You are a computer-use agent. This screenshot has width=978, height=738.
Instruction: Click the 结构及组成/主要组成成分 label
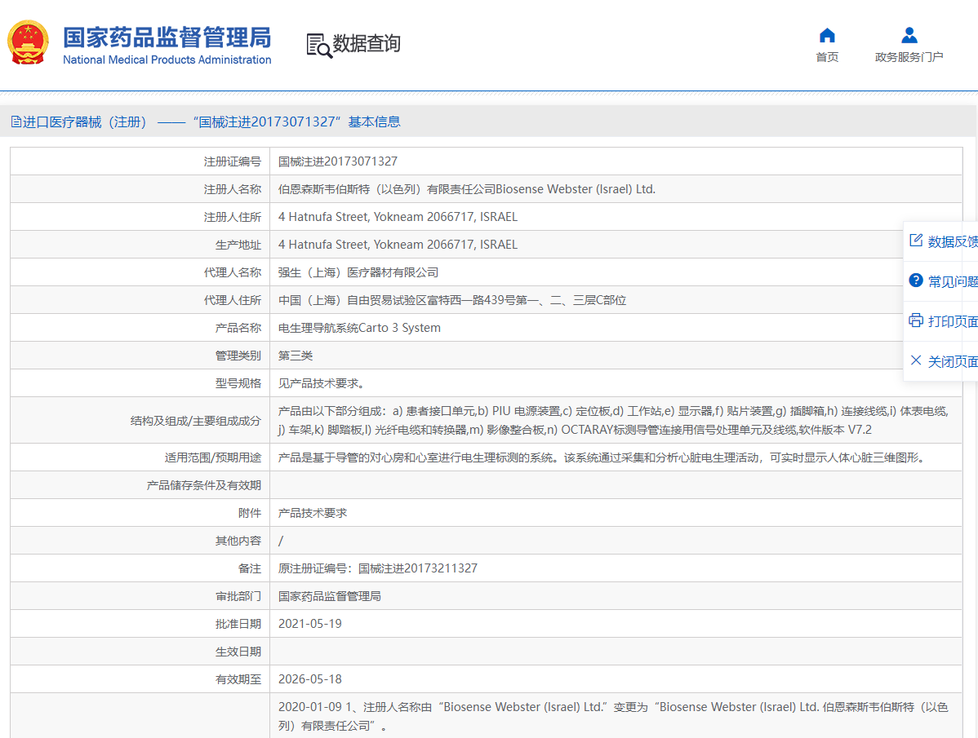pyautogui.click(x=195, y=421)
